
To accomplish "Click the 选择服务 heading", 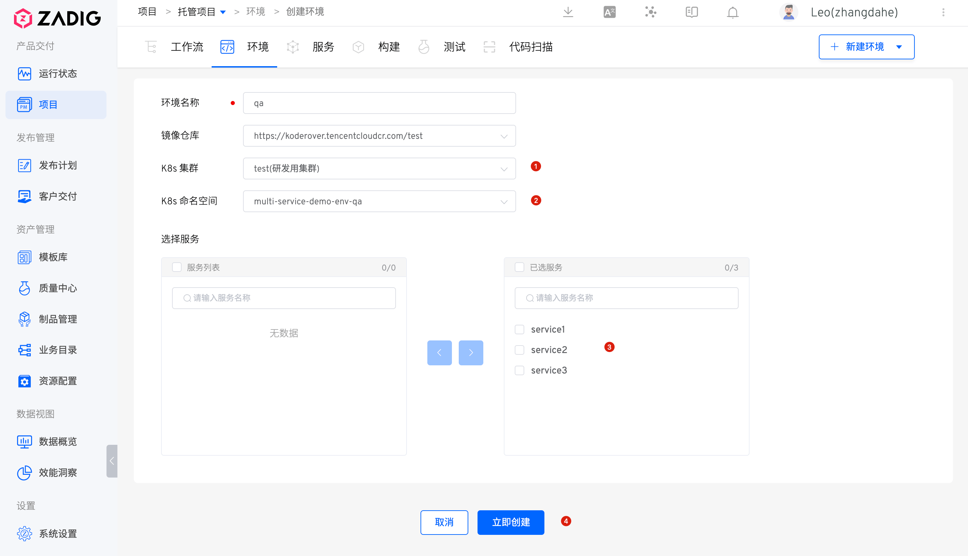I will click(180, 239).
